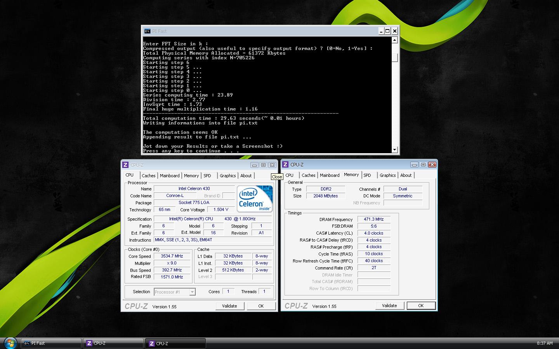Minimize the PI Fast window
Screen dimensions: 559x349
381,31
